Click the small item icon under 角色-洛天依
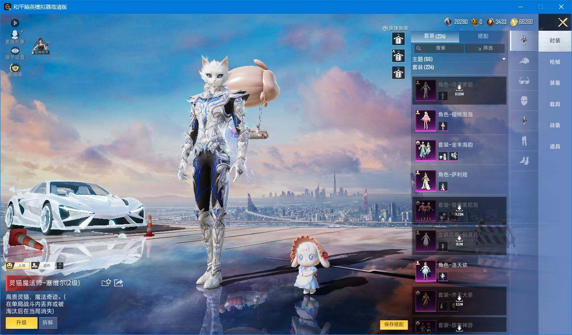The image size is (572, 335). (x=443, y=277)
